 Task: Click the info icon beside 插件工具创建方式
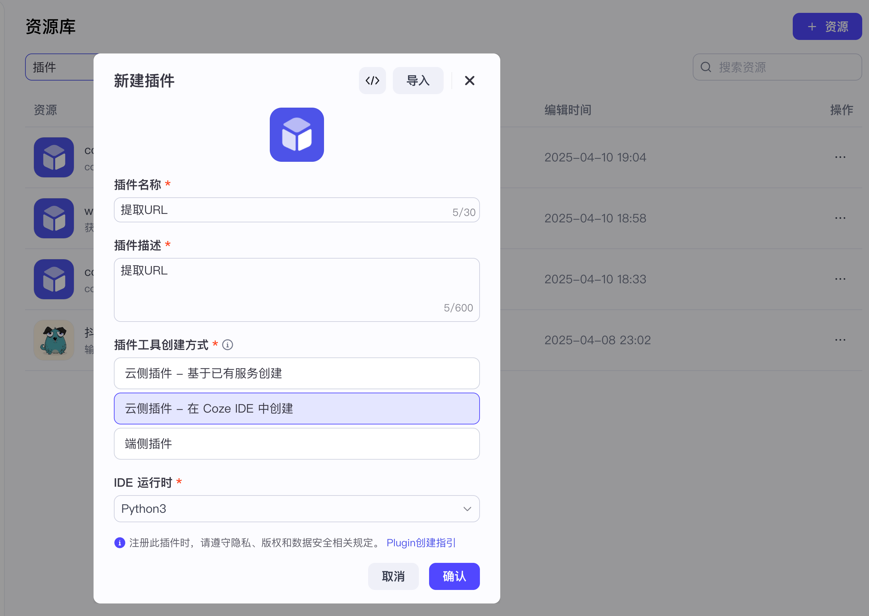(x=227, y=345)
